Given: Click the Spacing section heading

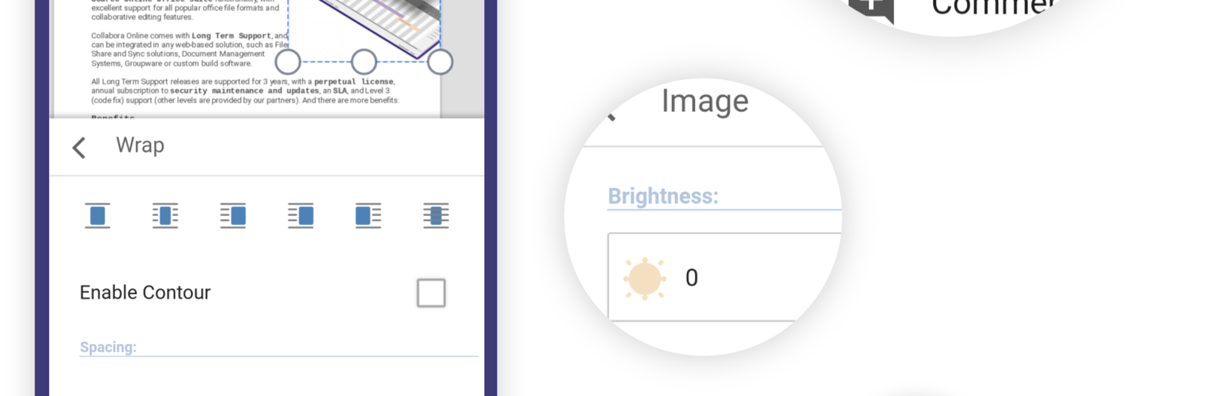Looking at the screenshot, I should coord(108,347).
